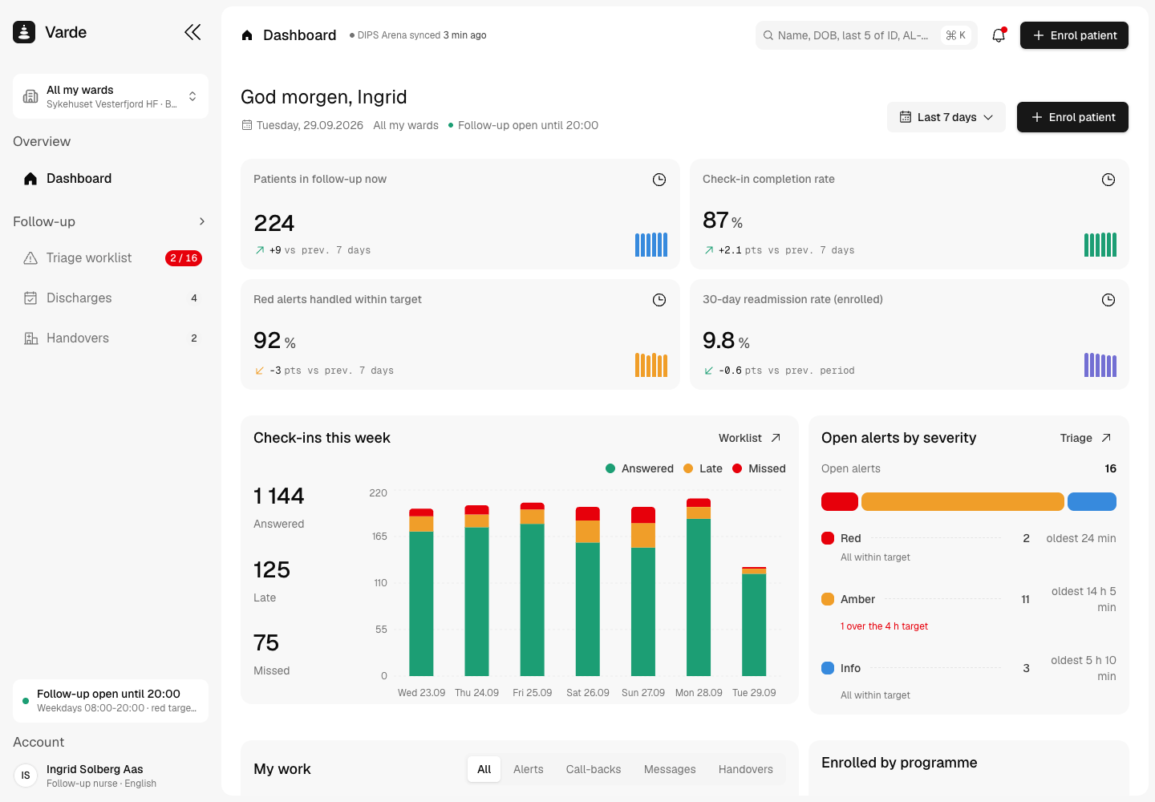Open Triage link in Open alerts panel
1155x802 pixels.
tap(1085, 438)
